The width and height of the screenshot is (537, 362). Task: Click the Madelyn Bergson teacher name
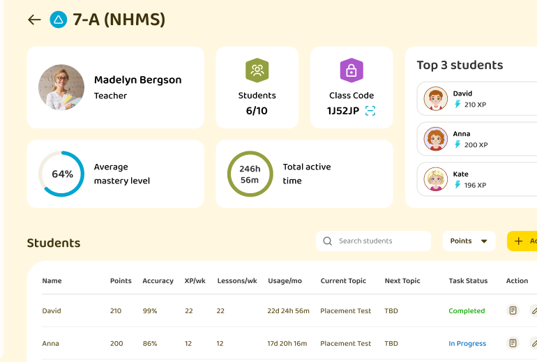tap(137, 80)
